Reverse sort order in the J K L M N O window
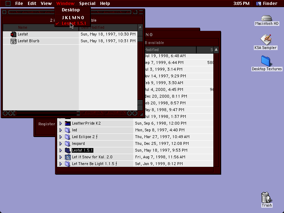The width and height of the screenshot is (284, 213). click(x=216, y=50)
